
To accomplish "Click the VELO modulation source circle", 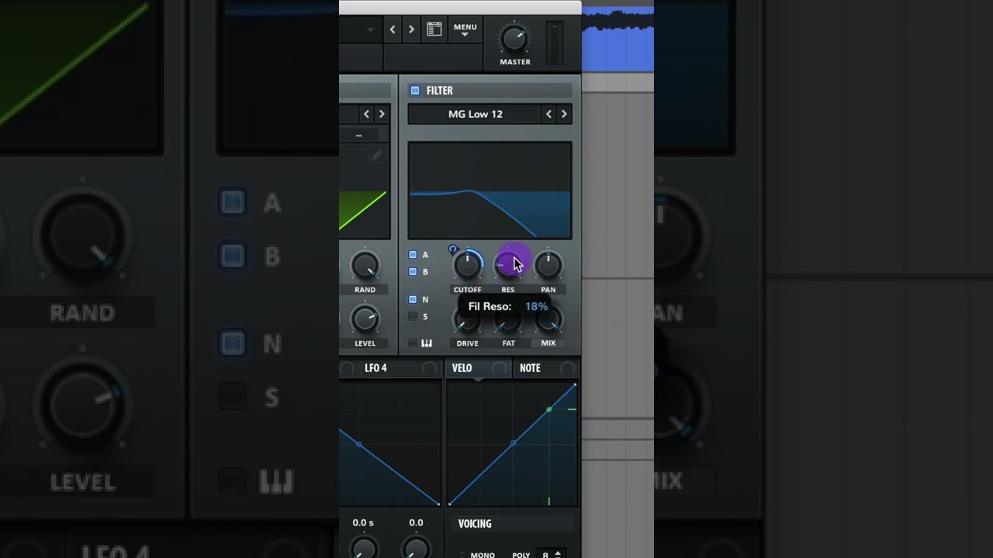I will click(x=500, y=368).
